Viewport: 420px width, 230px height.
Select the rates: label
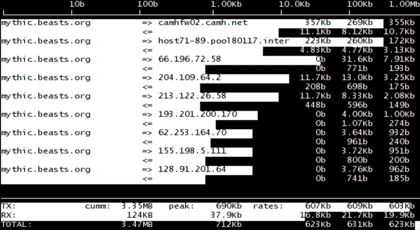tap(268, 206)
